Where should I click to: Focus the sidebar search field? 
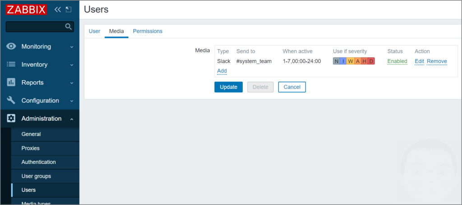(x=40, y=27)
